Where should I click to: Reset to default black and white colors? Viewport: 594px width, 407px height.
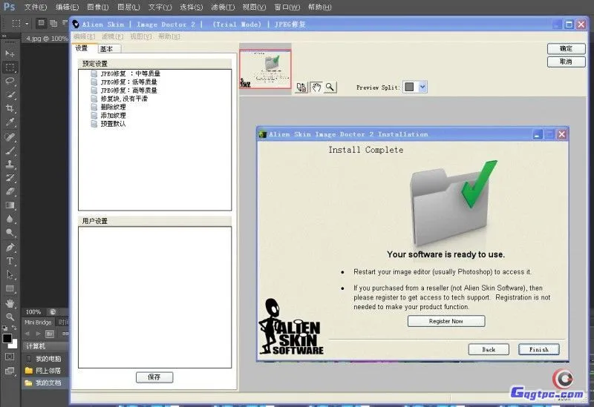[5, 328]
